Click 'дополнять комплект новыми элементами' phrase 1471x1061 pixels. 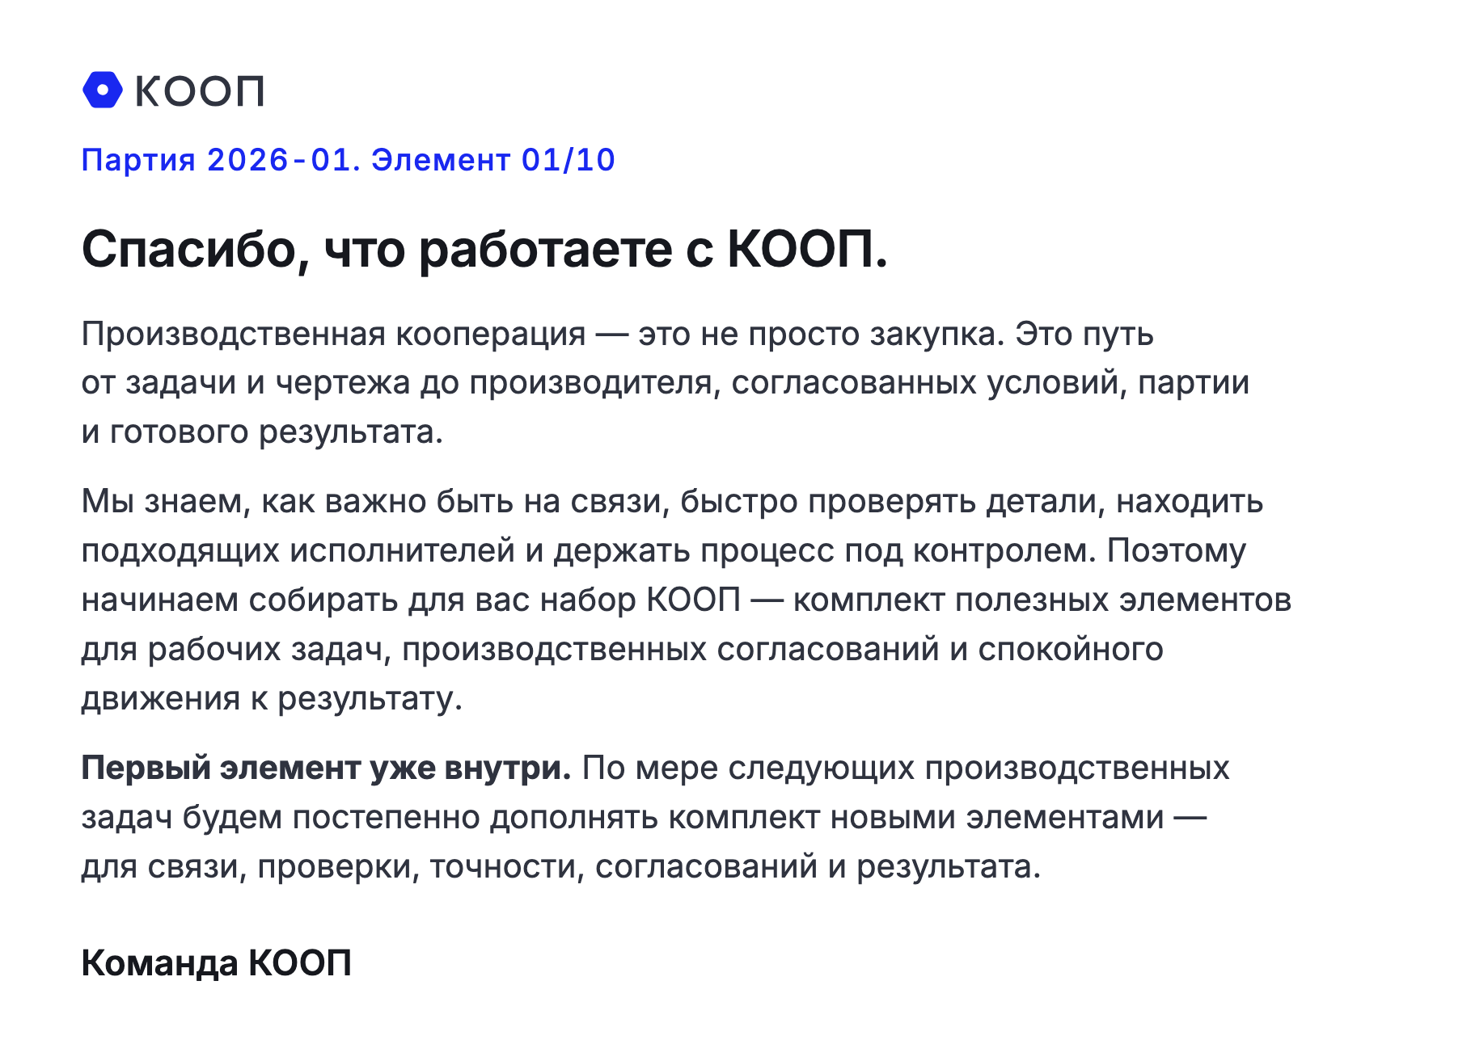[826, 818]
